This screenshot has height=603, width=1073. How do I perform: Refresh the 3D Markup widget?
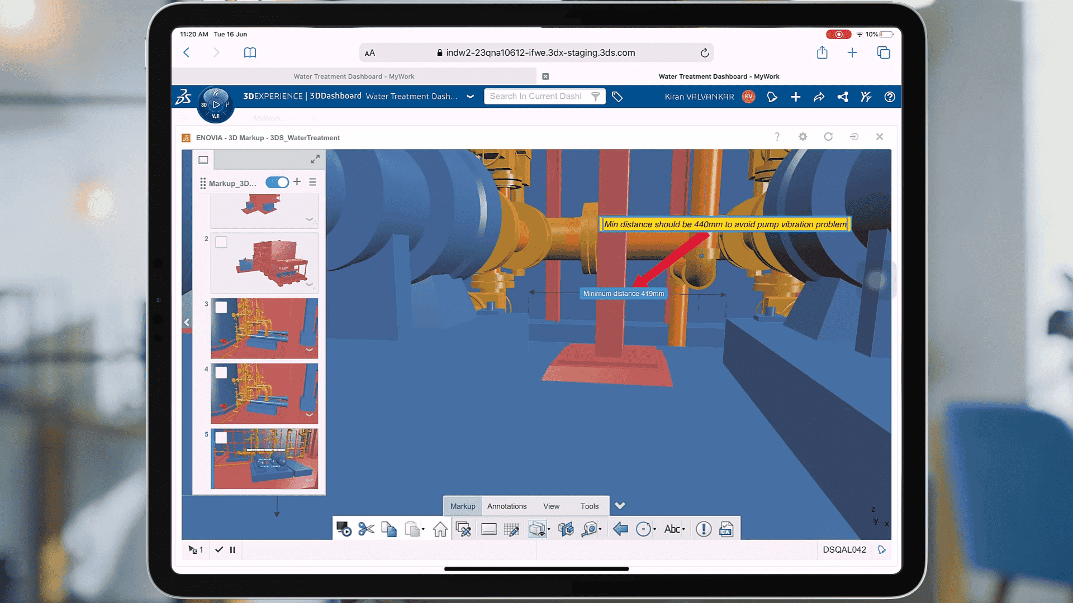828,137
